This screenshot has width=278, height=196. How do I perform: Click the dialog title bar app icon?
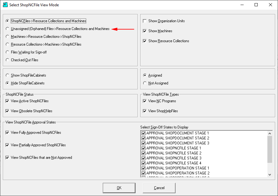tap(5, 5)
